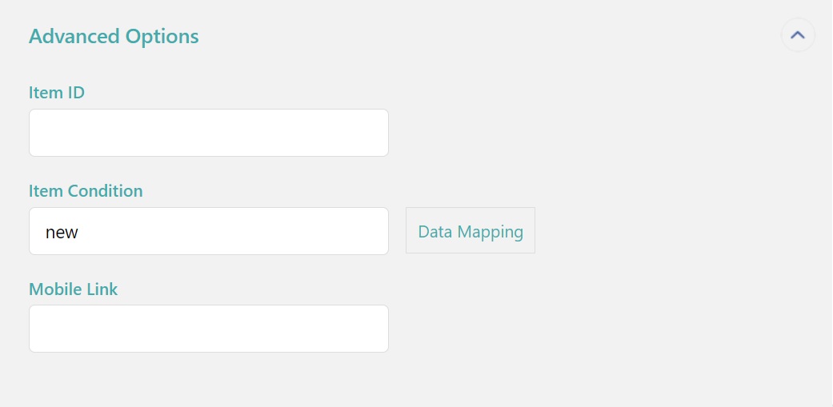Click the text box under Mobile Link
833x407 pixels.
coord(208,329)
